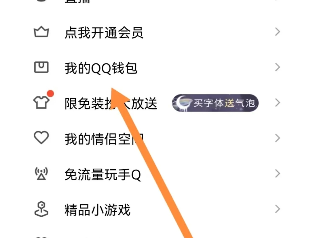Tap the joystick mini games icon
The image size is (311, 238).
click(x=41, y=209)
